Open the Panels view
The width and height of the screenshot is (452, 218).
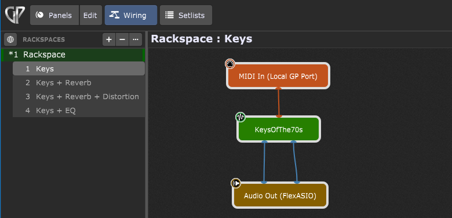(54, 15)
